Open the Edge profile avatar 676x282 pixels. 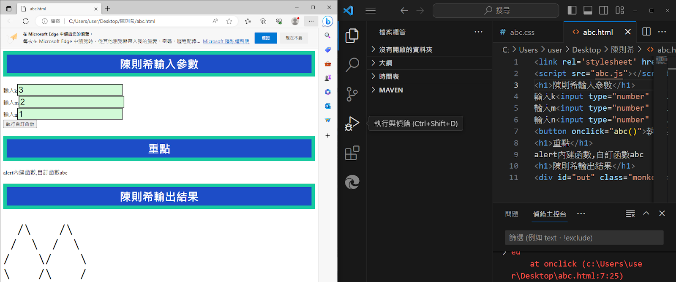[295, 21]
